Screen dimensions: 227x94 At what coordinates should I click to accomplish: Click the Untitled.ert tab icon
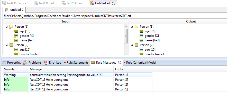pos(92,3)
